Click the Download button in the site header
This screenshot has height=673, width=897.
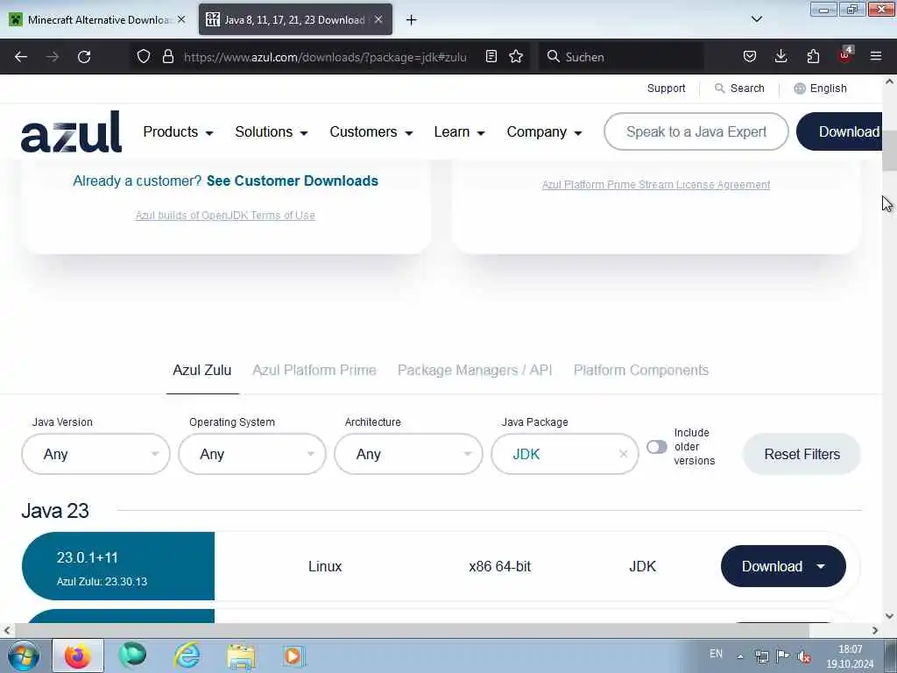click(840, 131)
